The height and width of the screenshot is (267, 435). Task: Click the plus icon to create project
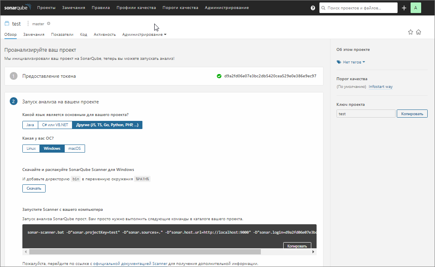tap(404, 8)
